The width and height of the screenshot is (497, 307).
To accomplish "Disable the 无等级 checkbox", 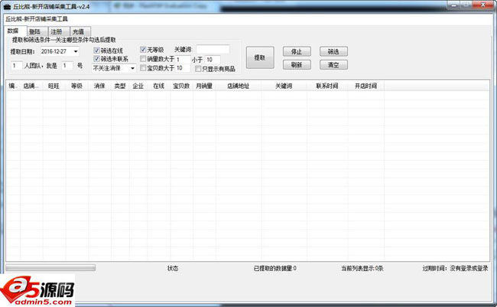I will click(x=143, y=50).
